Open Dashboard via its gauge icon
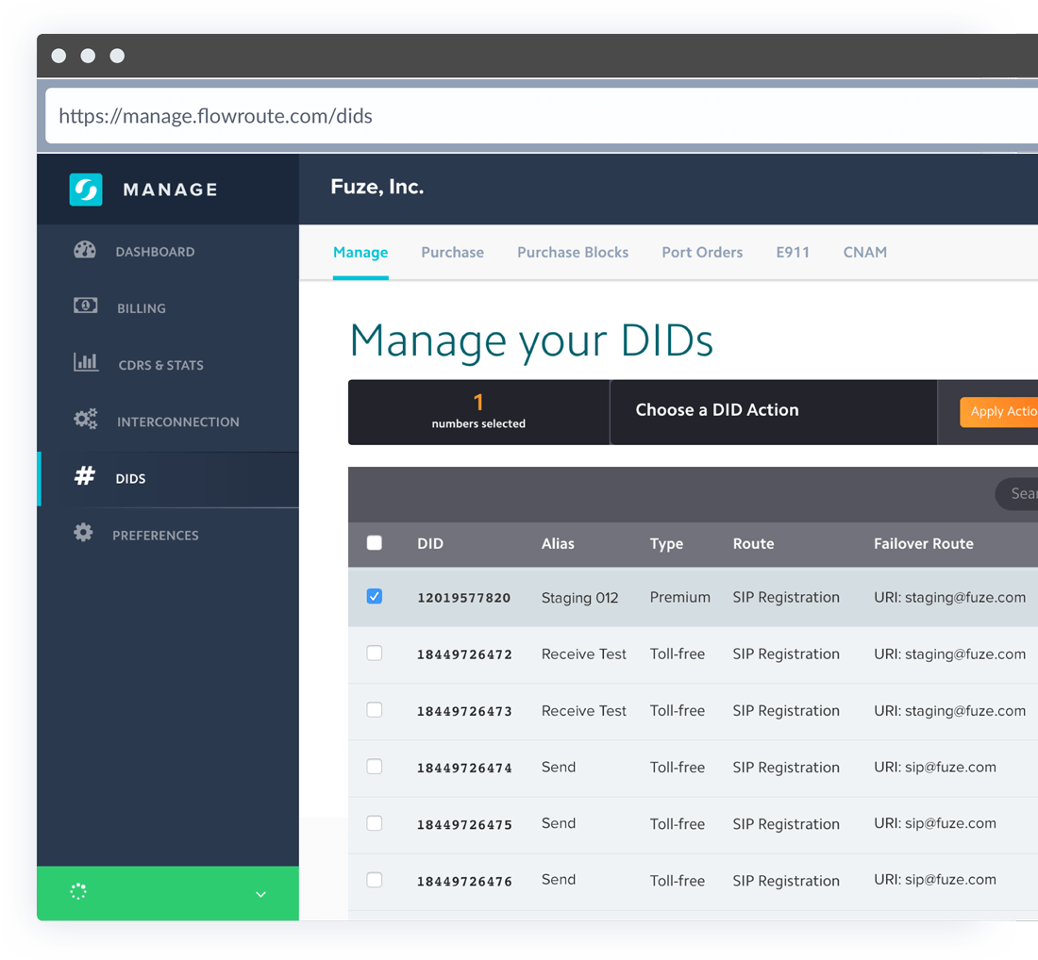Screen dimensions: 1038x960 tap(85, 250)
